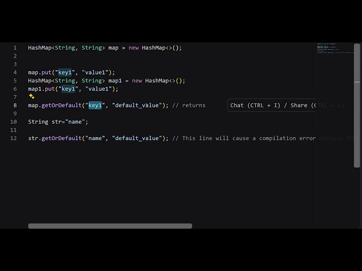This screenshot has height=271, width=362.
Task: Click getOrDefault in str.getOrDefault line
Action: [x=62, y=138]
